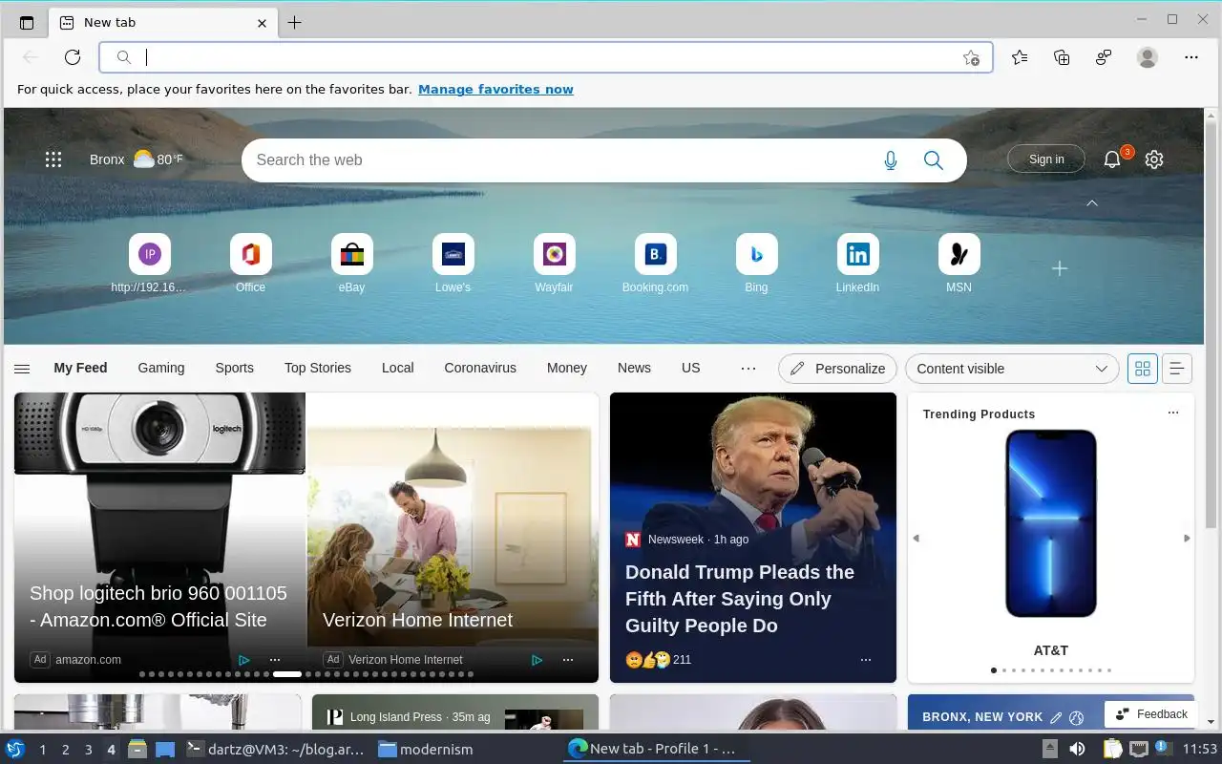Select the Money feed tab
The height and width of the screenshot is (764, 1222).
(x=567, y=368)
